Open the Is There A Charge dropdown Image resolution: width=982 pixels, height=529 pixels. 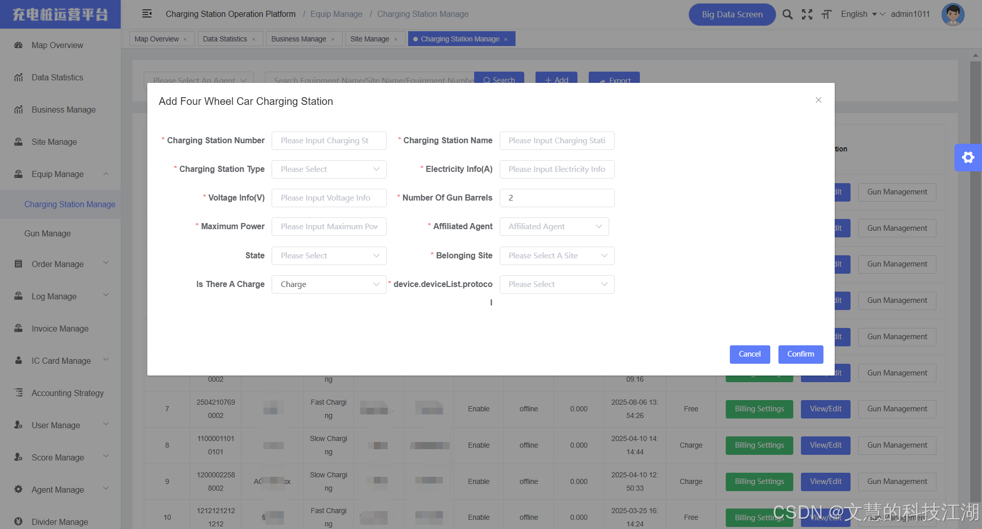pyautogui.click(x=329, y=284)
